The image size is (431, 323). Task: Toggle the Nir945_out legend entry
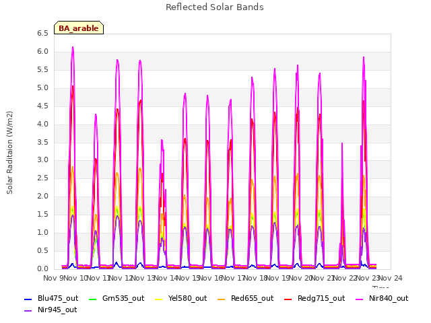51,310
